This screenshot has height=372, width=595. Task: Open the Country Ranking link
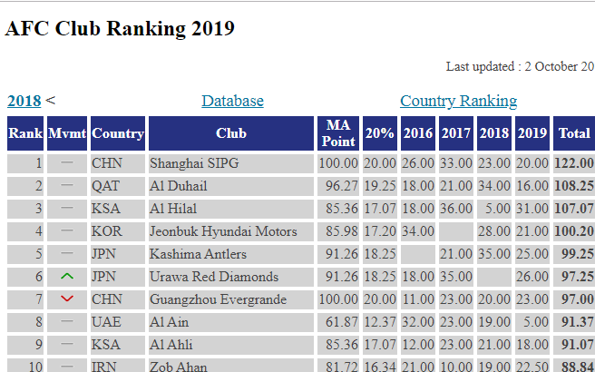click(458, 101)
